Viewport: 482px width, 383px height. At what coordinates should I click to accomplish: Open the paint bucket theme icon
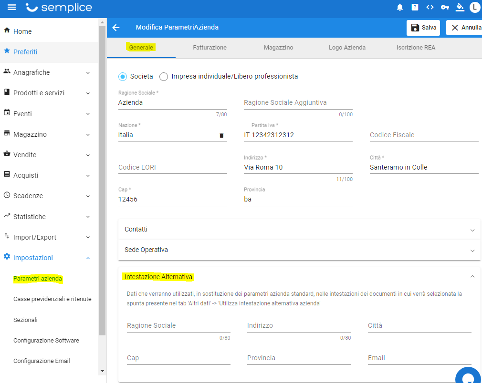[x=460, y=7]
